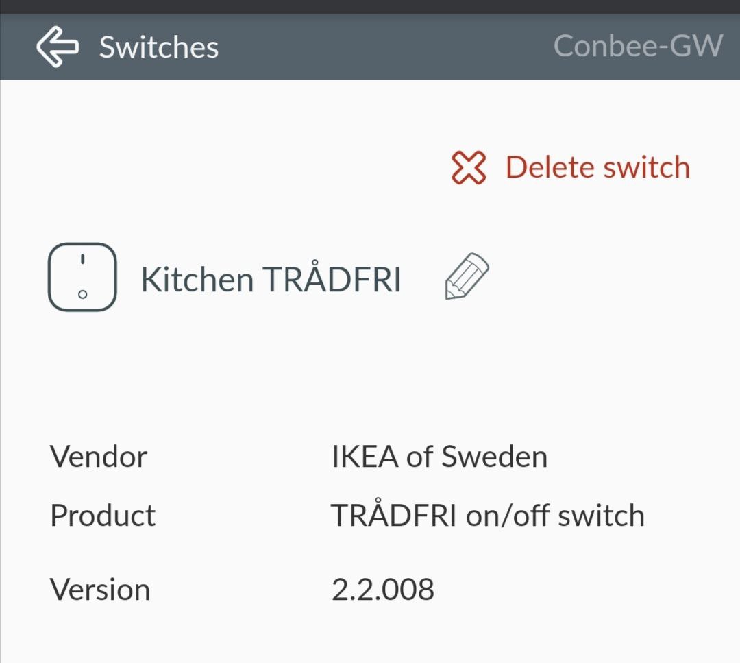Image resolution: width=740 pixels, height=663 pixels.
Task: Click the Vendor label
Action: coord(99,457)
